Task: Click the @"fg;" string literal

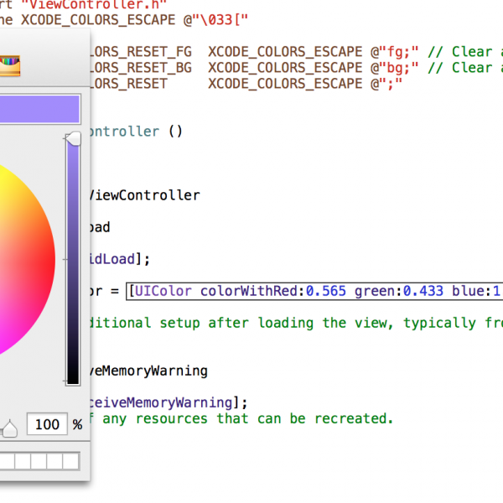Action: (395, 52)
